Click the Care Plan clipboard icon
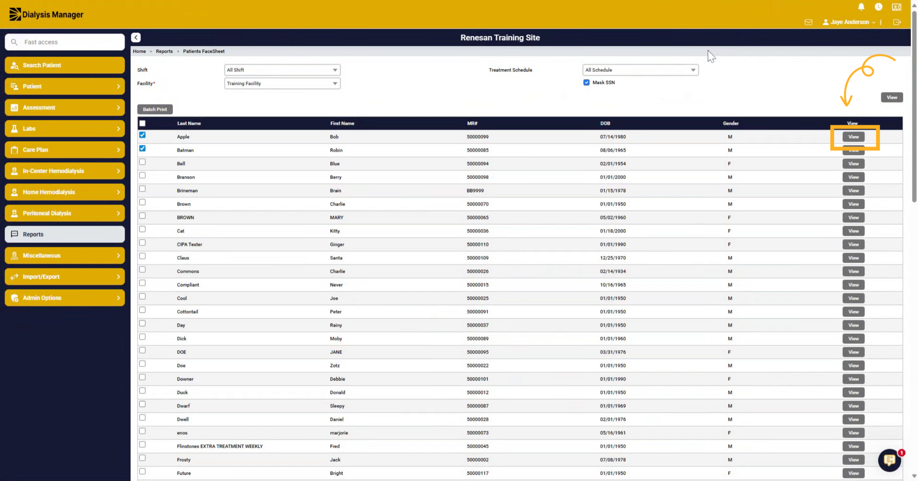The width and height of the screenshot is (918, 481). pyautogui.click(x=15, y=150)
